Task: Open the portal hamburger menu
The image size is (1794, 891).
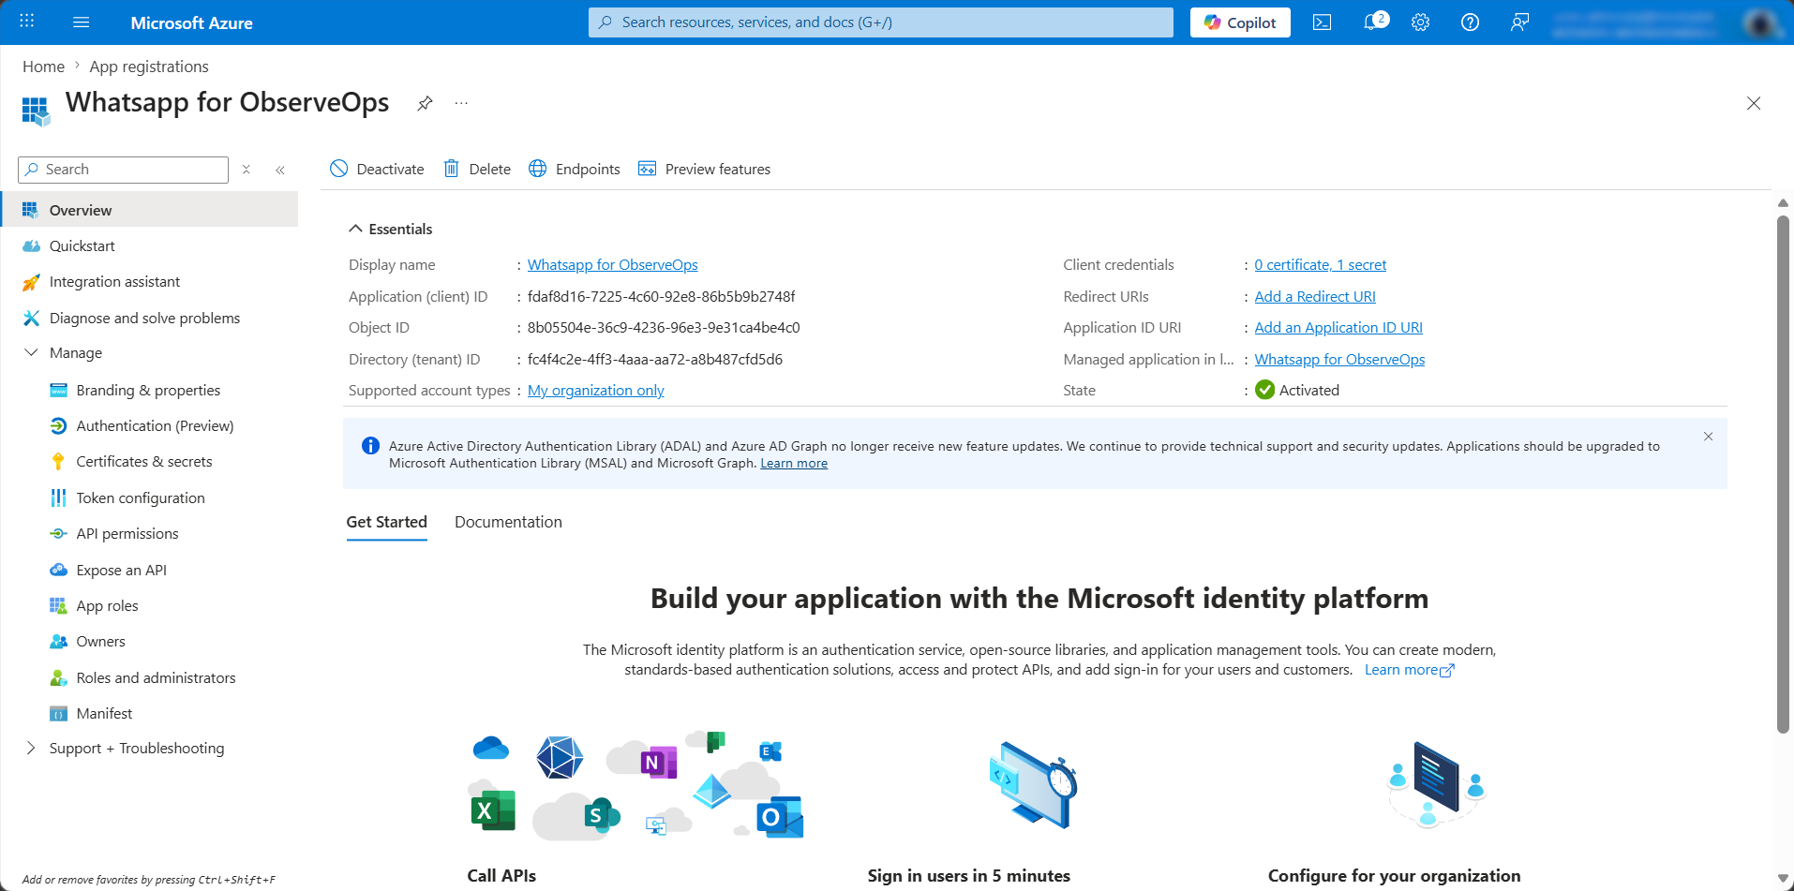Action: click(82, 22)
